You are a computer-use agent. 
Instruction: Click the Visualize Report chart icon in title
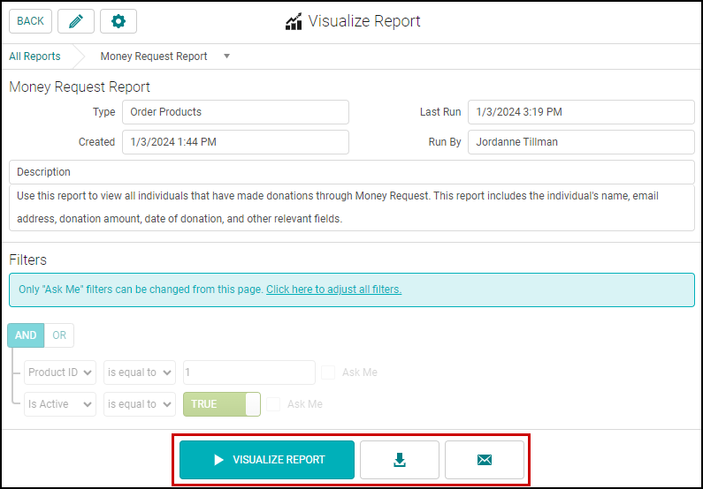point(294,21)
